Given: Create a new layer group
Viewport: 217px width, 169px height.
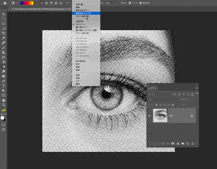Looking at the screenshot, I should click(183, 144).
